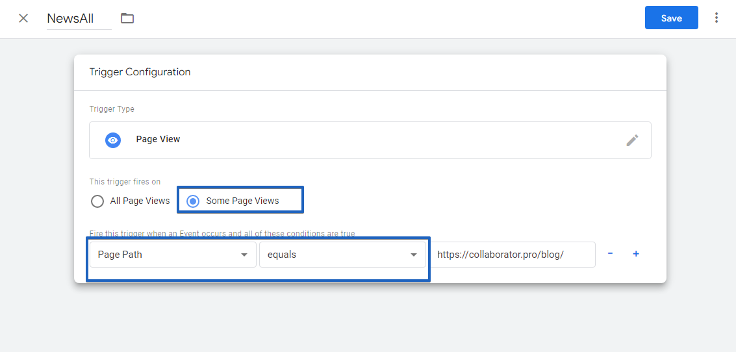Click the Some Page Views label text
Viewport: 736px width, 352px height.
(x=242, y=201)
